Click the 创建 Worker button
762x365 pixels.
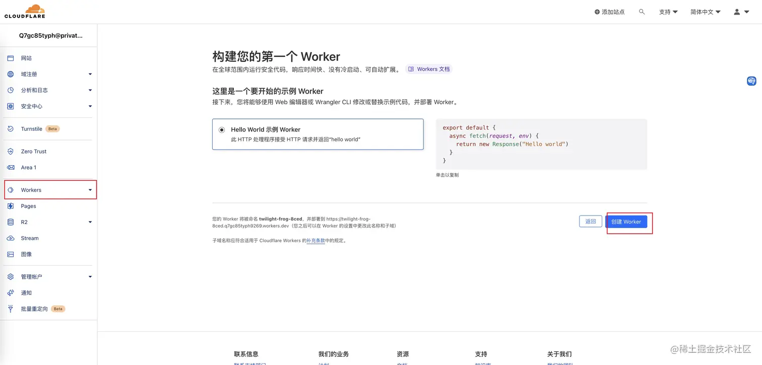[626, 222]
